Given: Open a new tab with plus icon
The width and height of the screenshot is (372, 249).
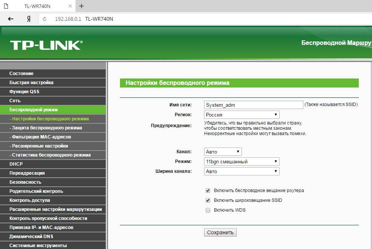Looking at the screenshot, I should [81, 6].
